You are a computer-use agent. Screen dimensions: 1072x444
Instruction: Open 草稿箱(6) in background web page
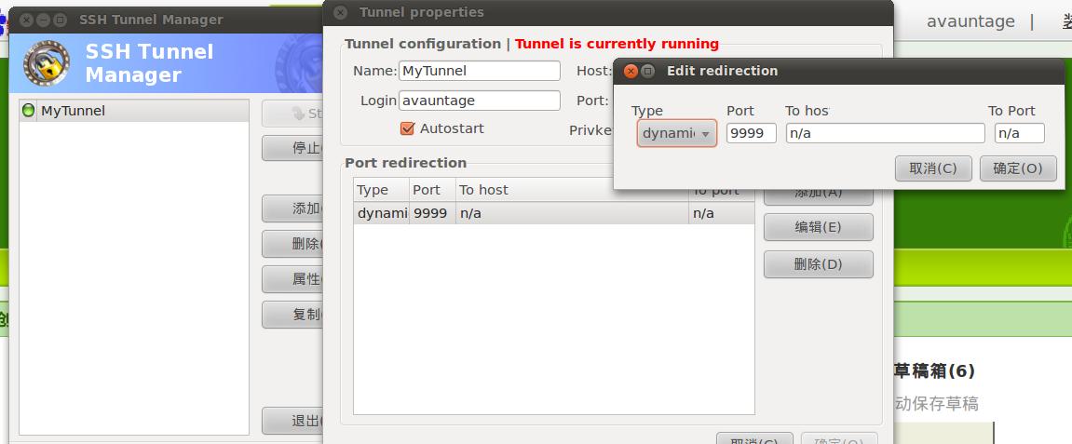tap(934, 370)
